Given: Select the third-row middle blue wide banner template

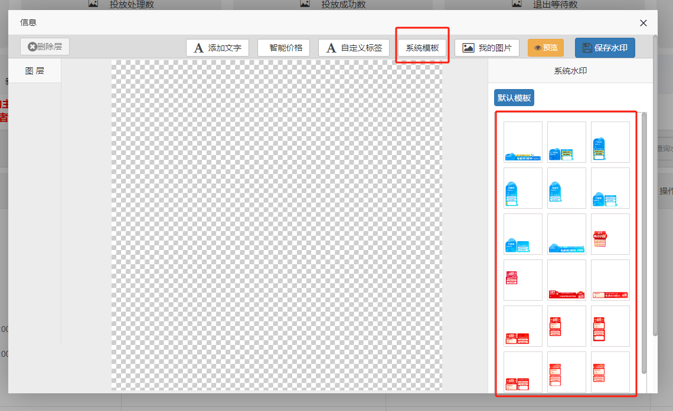Looking at the screenshot, I should (567, 234).
